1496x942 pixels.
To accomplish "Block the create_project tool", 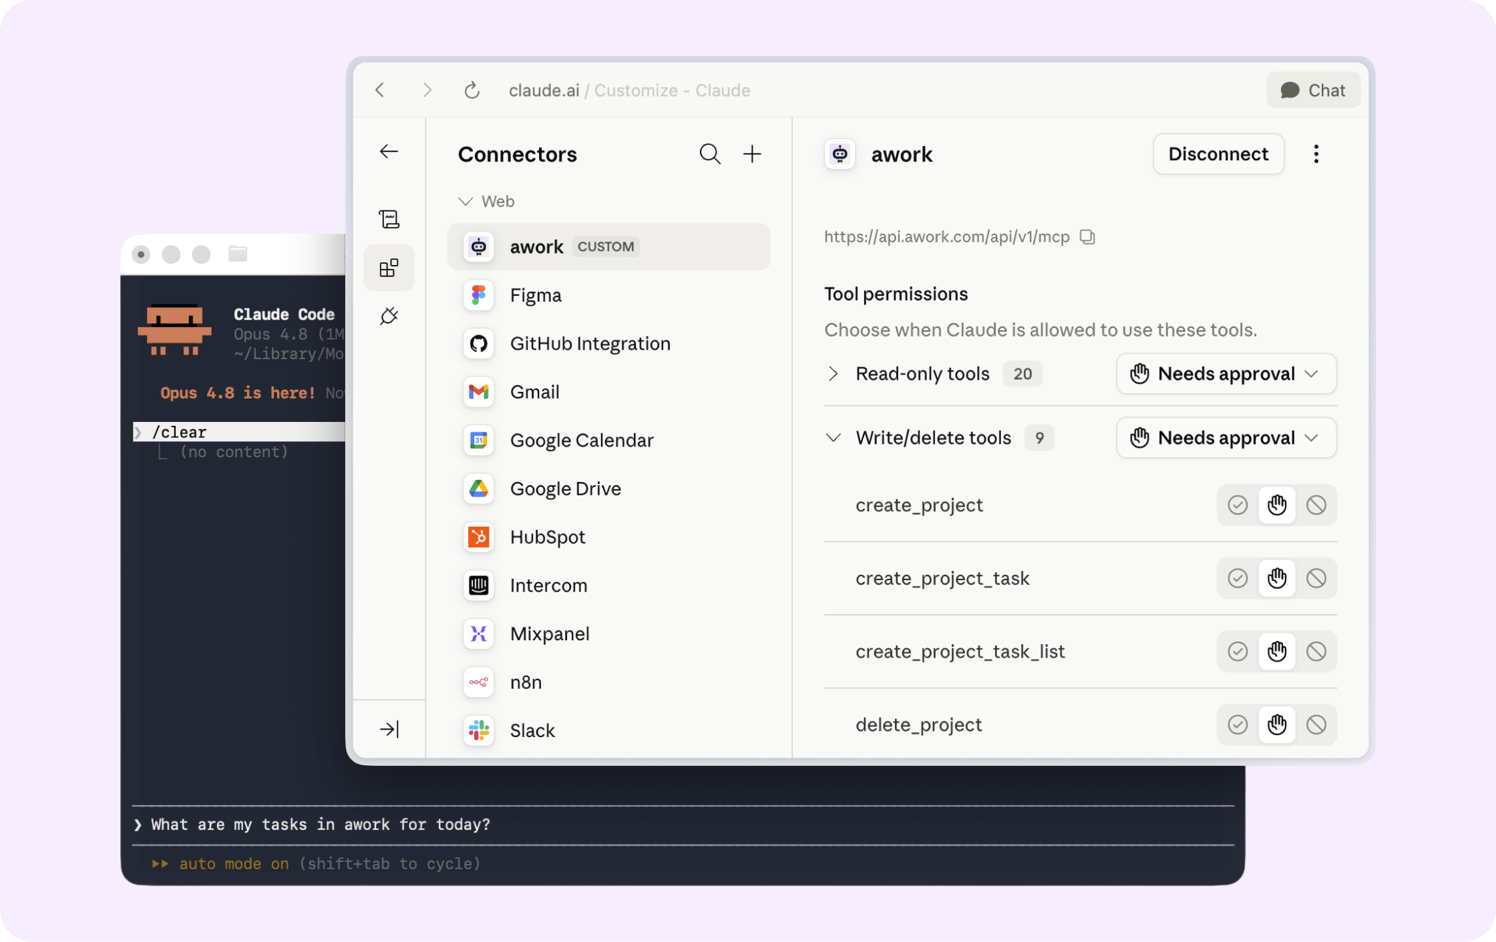I will [x=1316, y=505].
